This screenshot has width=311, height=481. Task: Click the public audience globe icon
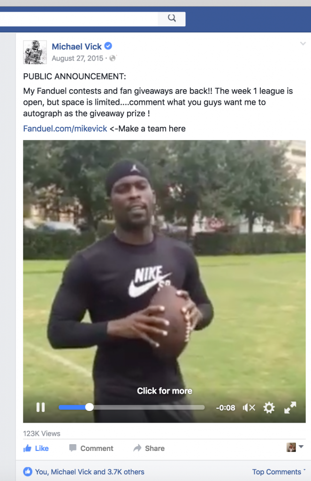click(x=113, y=58)
